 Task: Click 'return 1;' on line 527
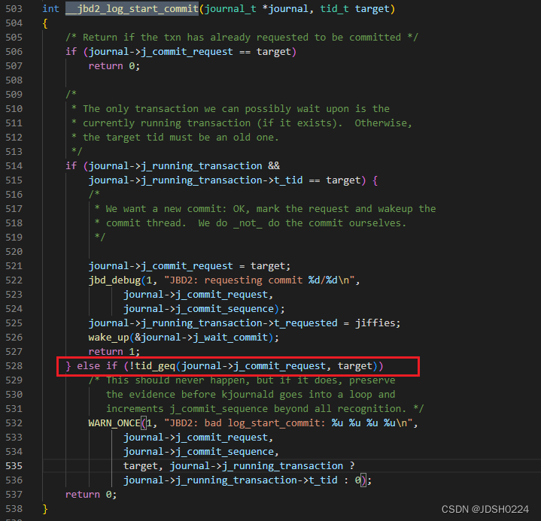click(114, 351)
